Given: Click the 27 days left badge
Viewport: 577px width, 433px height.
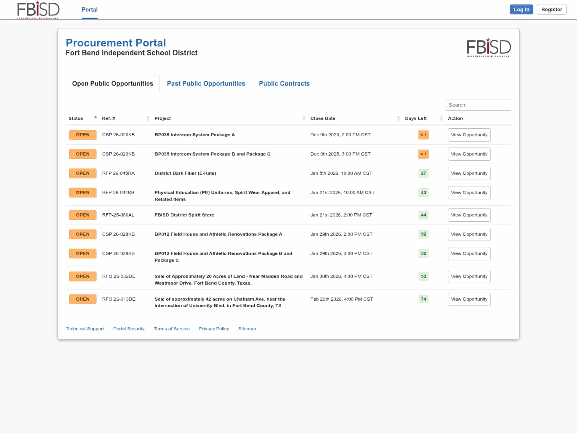Looking at the screenshot, I should 423,173.
